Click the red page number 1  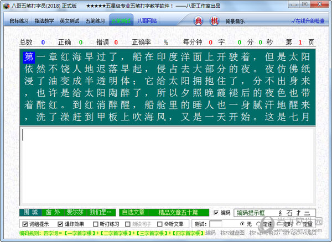click(x=300, y=43)
